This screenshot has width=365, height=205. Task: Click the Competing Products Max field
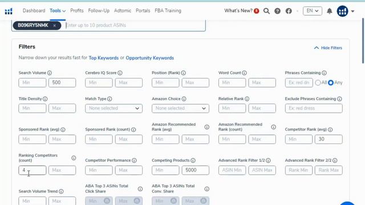point(195,170)
